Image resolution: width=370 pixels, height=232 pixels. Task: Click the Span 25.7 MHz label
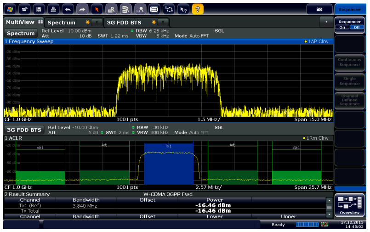(x=313, y=187)
